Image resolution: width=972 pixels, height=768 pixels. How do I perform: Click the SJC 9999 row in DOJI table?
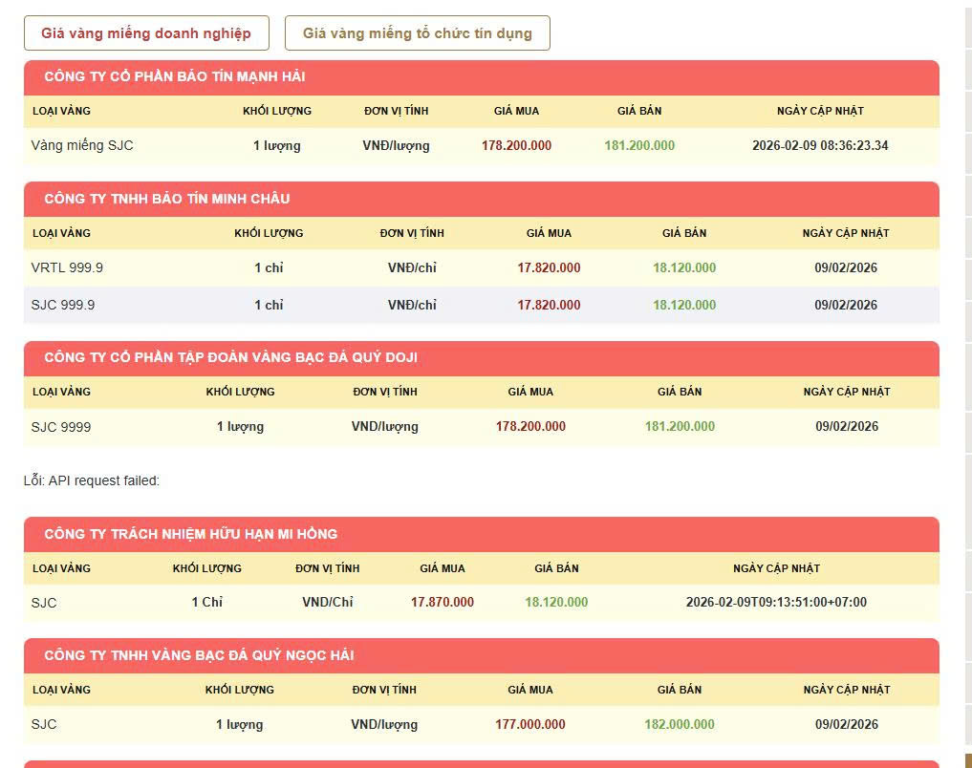click(61, 427)
